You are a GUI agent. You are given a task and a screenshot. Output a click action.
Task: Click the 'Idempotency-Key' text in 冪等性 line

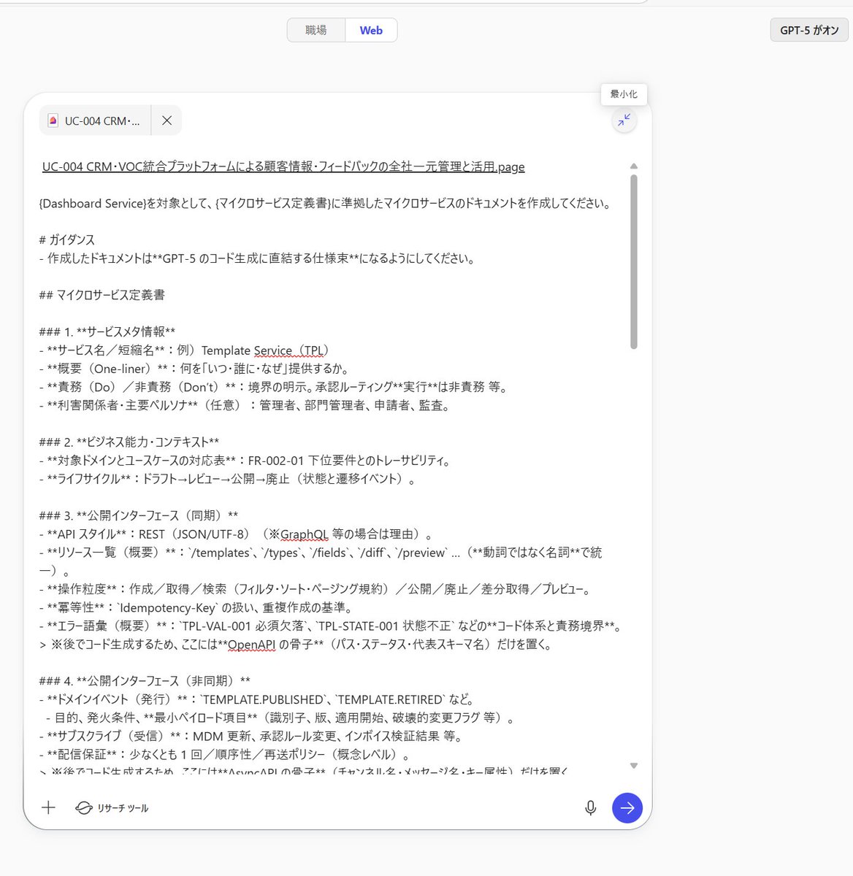coord(167,607)
